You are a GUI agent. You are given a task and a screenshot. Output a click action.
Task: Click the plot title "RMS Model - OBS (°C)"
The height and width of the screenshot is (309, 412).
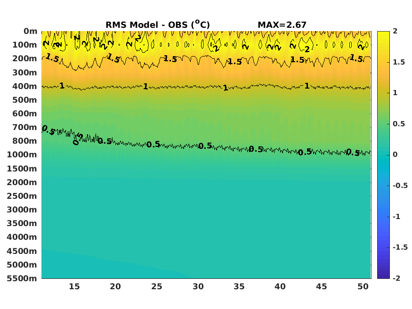tap(158, 24)
